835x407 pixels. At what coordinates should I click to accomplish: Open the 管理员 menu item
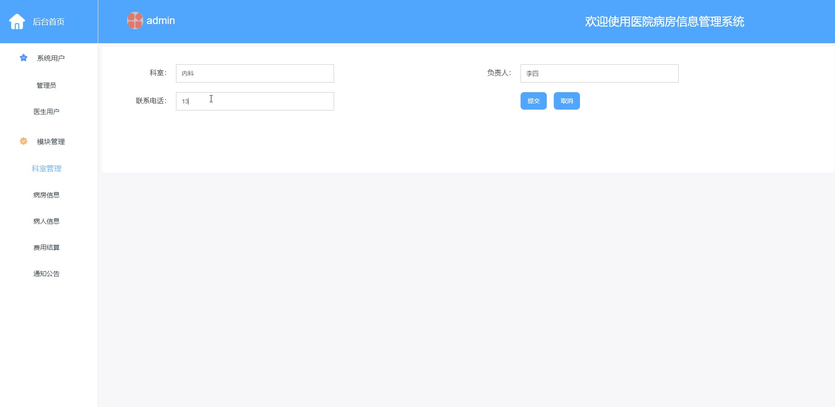coord(46,85)
